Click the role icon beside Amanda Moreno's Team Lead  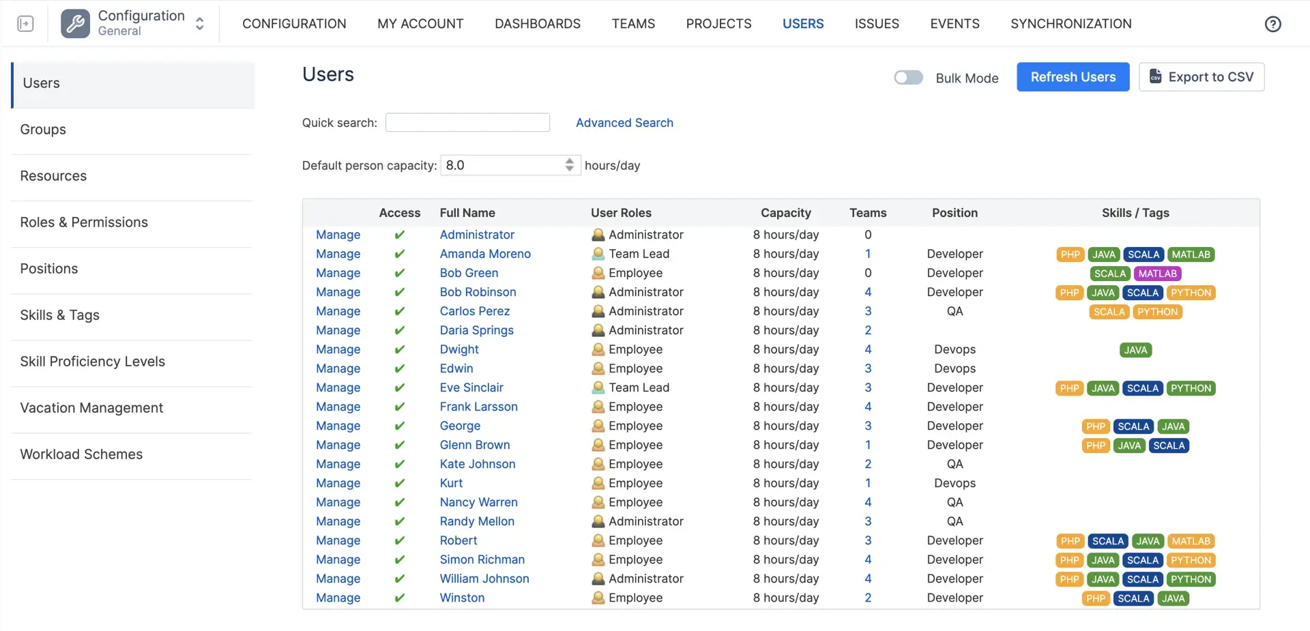(x=598, y=254)
